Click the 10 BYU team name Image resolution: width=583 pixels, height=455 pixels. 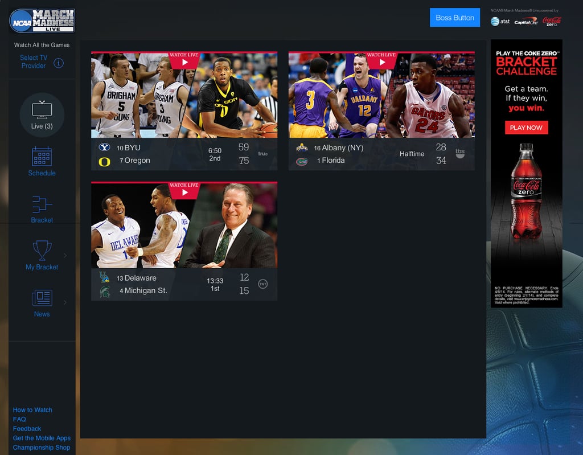coord(129,147)
